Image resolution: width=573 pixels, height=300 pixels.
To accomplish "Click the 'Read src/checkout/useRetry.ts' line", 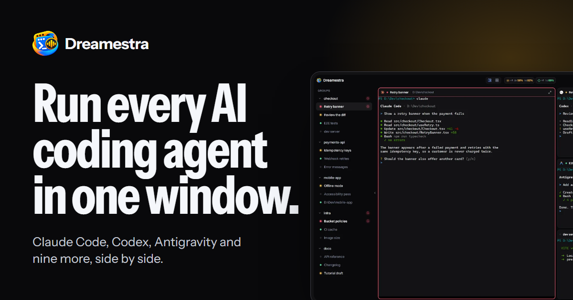I will (410, 125).
